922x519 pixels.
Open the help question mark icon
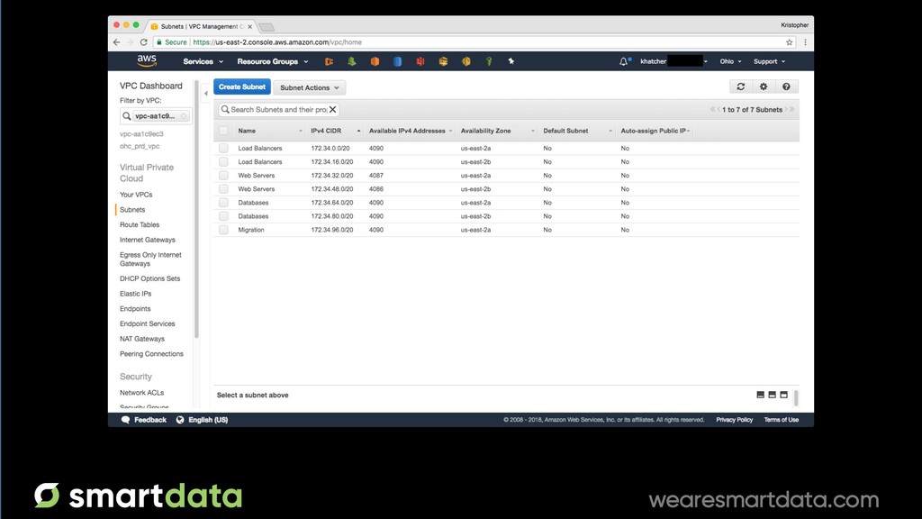[x=786, y=86]
